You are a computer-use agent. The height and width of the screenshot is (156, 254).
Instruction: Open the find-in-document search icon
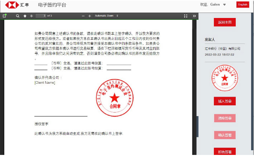[x=18, y=16]
